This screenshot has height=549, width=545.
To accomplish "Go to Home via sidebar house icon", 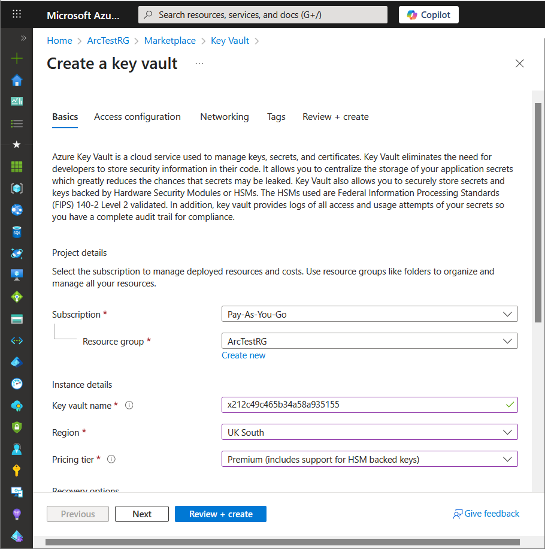I will 17,80.
